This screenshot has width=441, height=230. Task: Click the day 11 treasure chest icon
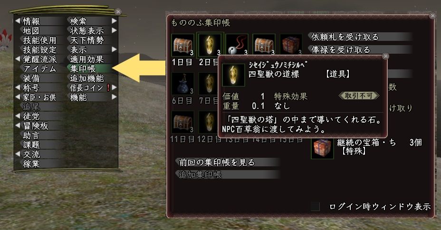[182, 122]
